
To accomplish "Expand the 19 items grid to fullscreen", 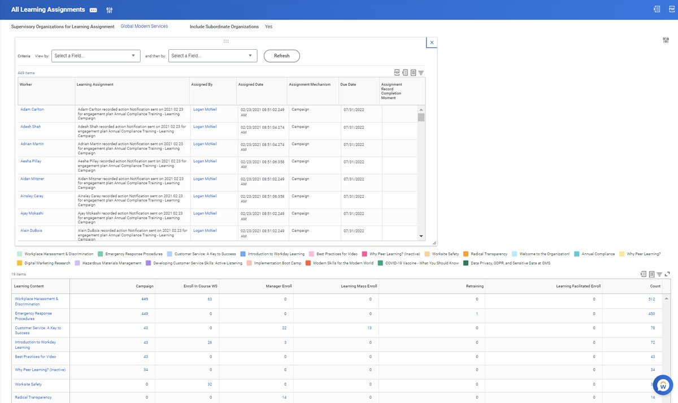I will point(667,274).
